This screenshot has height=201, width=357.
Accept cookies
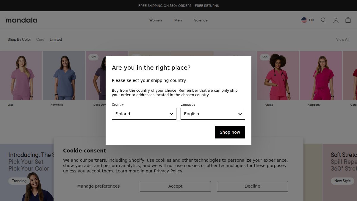point(175,186)
